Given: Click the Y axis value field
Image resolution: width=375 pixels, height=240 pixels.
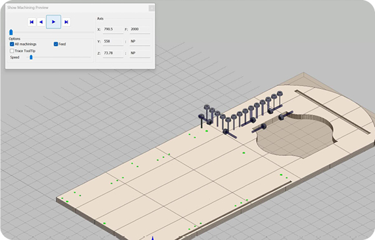Looking at the screenshot, I should click(x=113, y=42).
